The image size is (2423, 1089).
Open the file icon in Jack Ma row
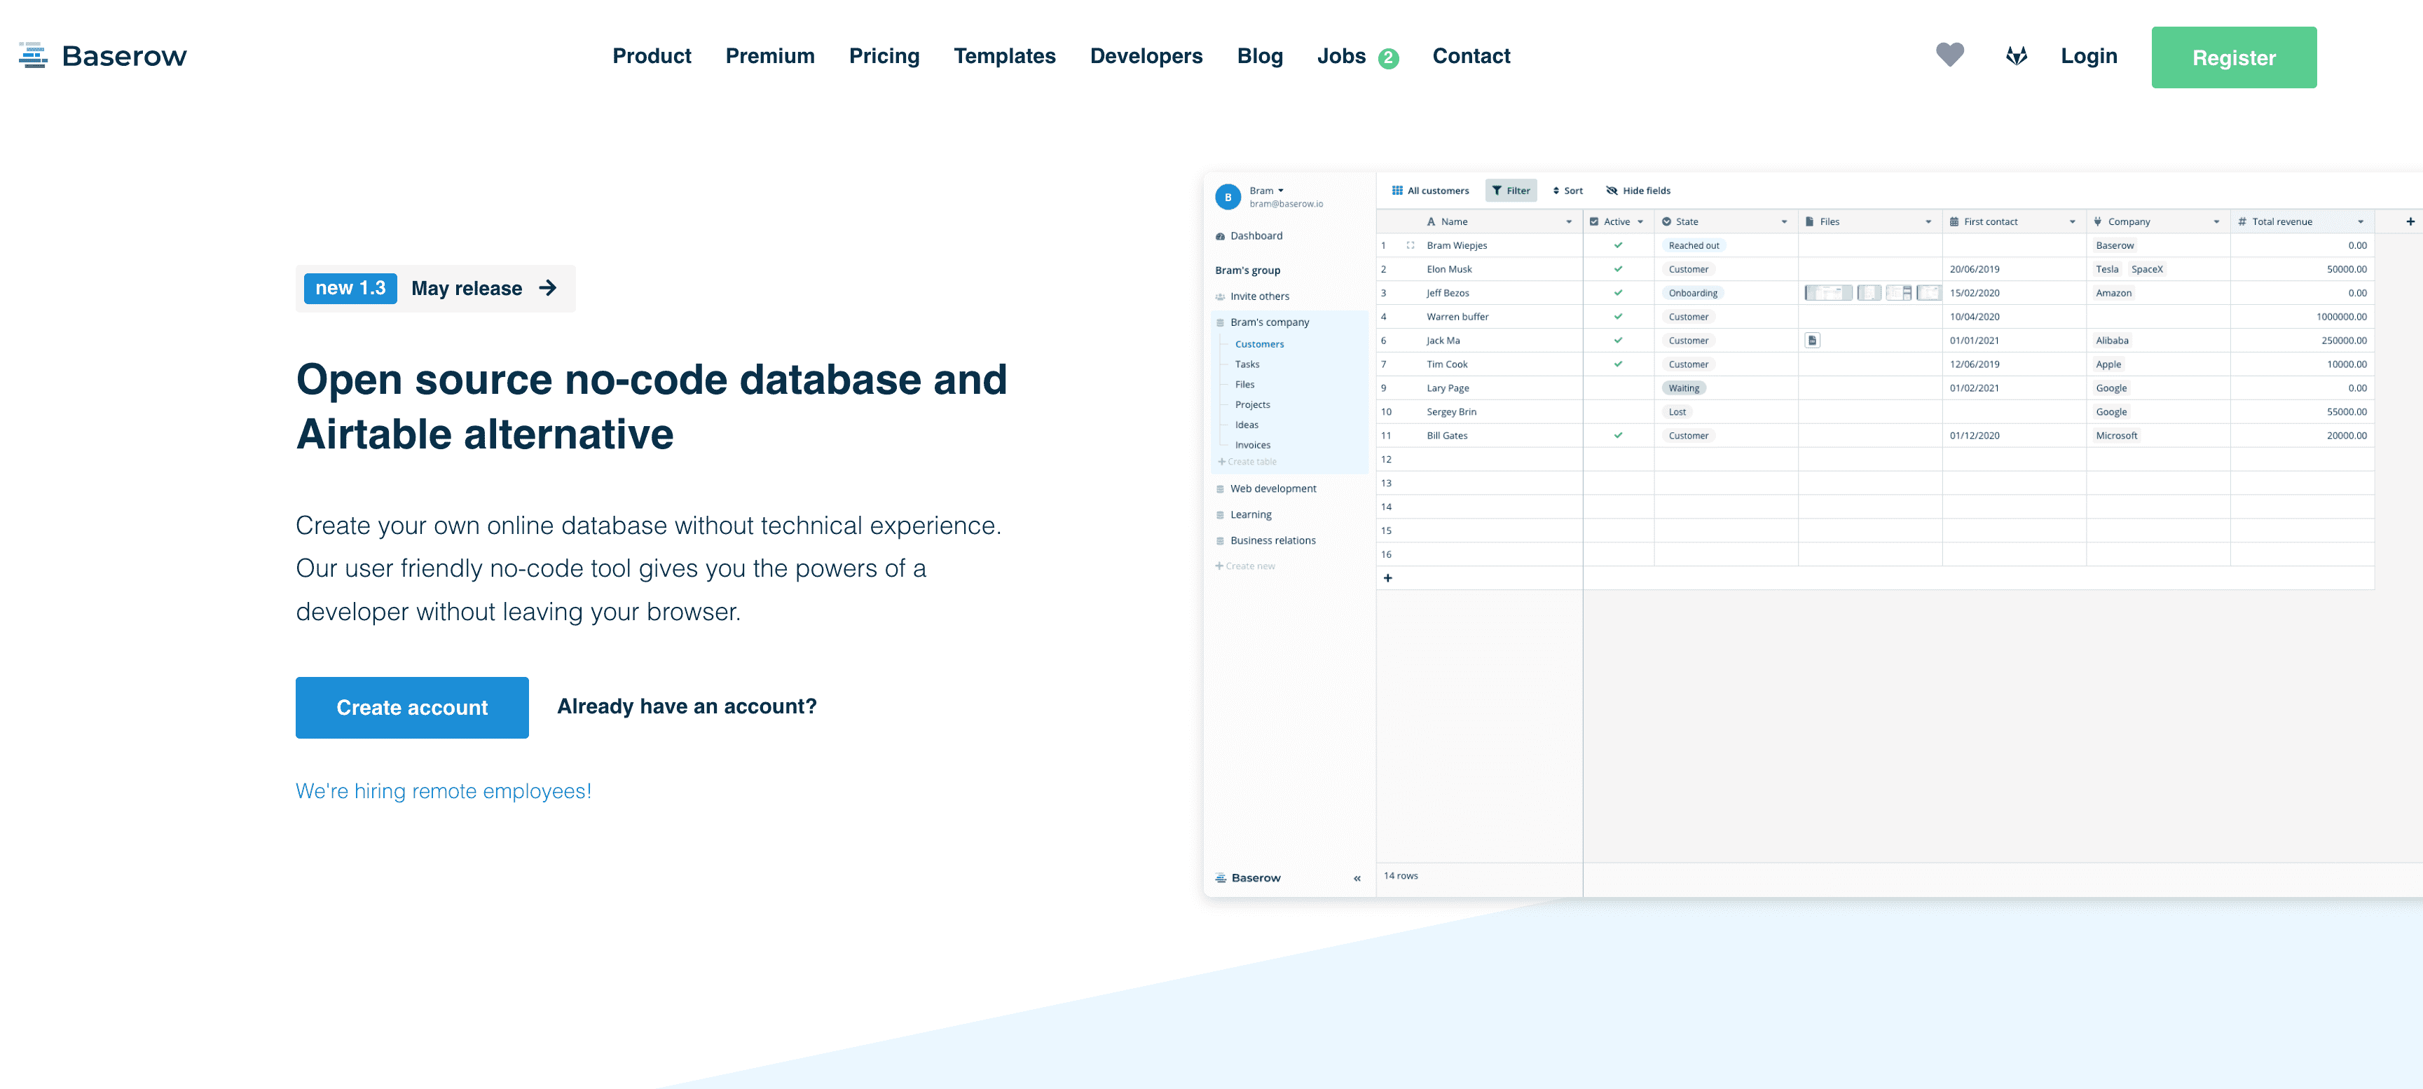pyautogui.click(x=1811, y=341)
